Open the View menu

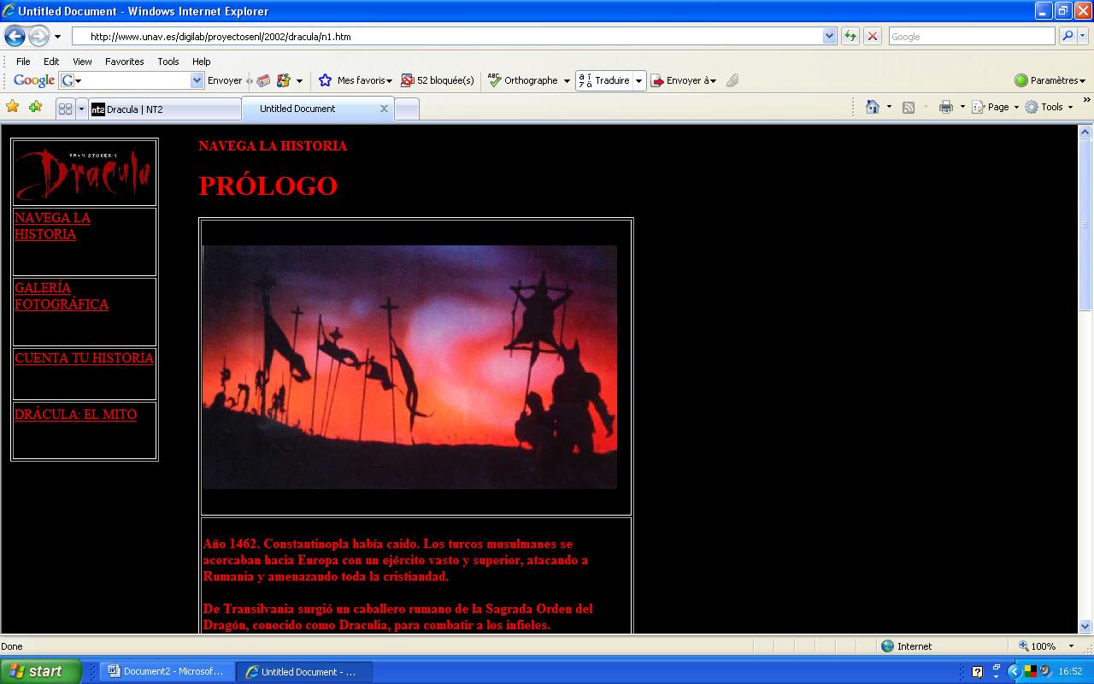[82, 62]
